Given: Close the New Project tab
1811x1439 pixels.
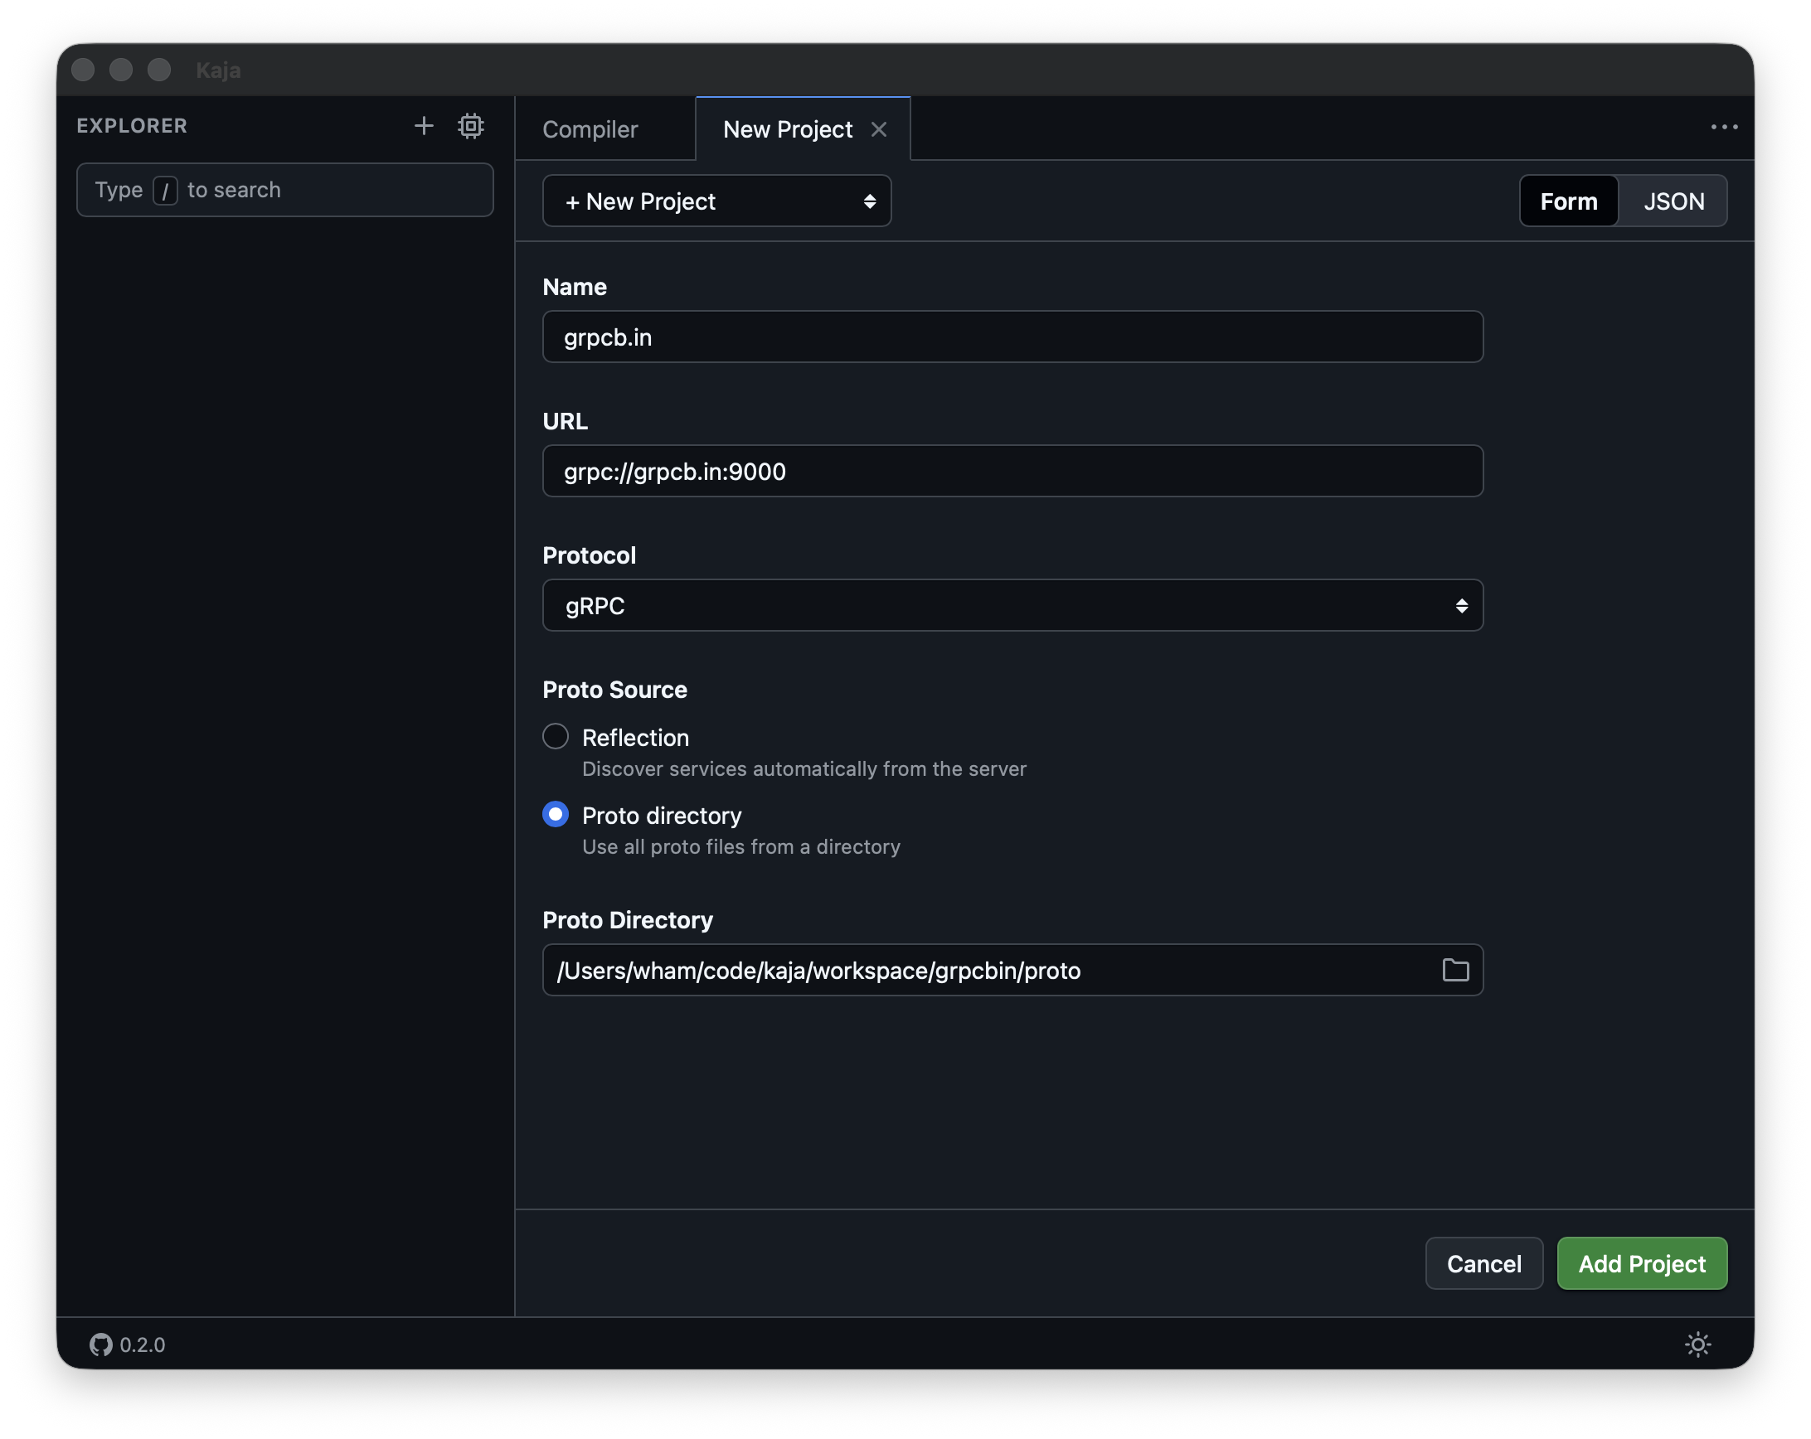Looking at the screenshot, I should coord(880,129).
